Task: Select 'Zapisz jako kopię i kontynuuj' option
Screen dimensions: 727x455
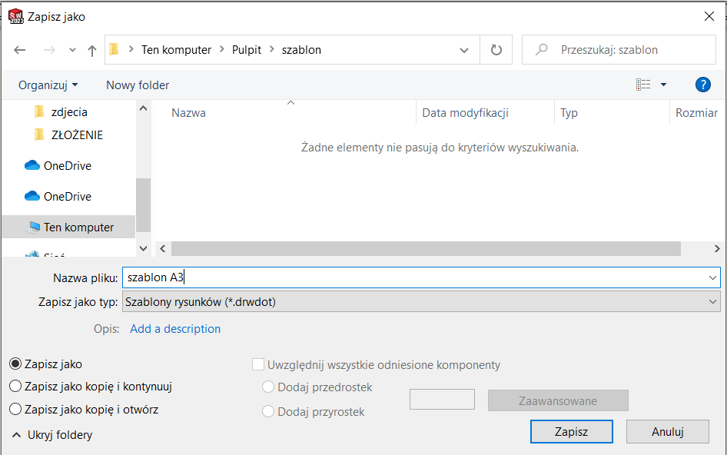Action: tap(15, 387)
